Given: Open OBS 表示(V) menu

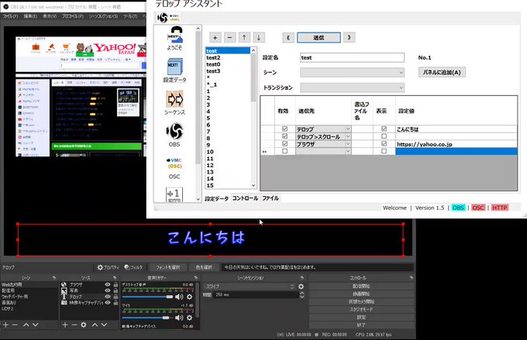Looking at the screenshot, I should 50,16.
